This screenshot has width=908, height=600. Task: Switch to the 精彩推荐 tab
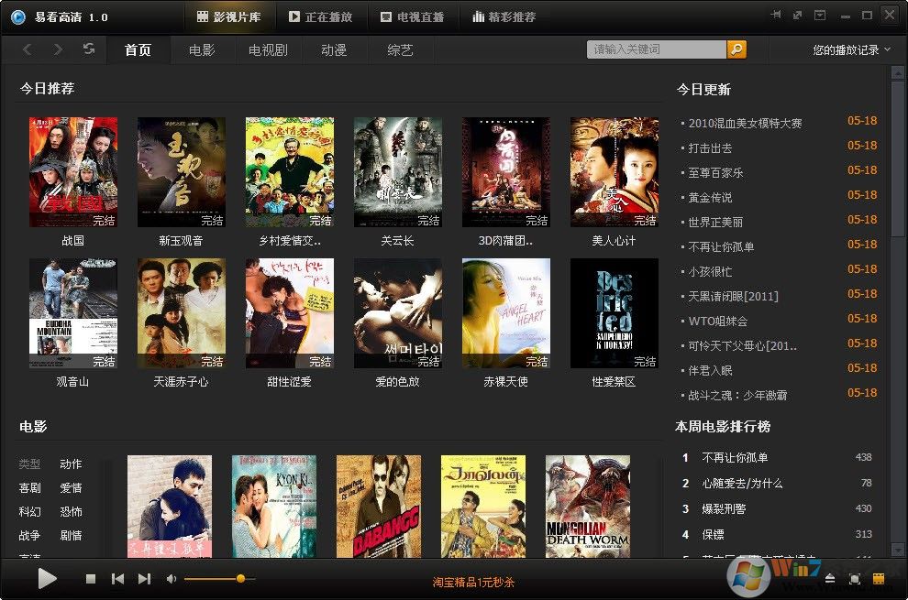coord(504,16)
